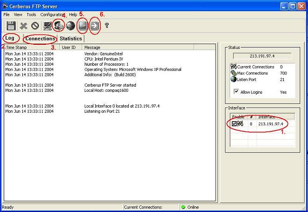Click the Save floppy disk icon

point(11,26)
